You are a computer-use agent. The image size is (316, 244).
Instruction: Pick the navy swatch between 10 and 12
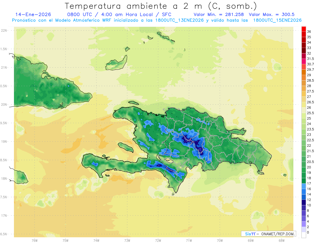pyautogui.click(x=304, y=202)
